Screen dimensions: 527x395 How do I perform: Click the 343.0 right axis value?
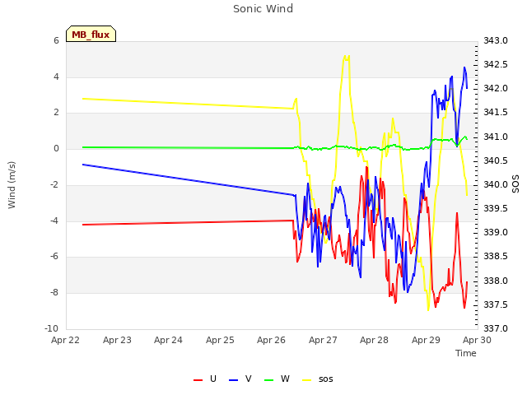coord(496,40)
